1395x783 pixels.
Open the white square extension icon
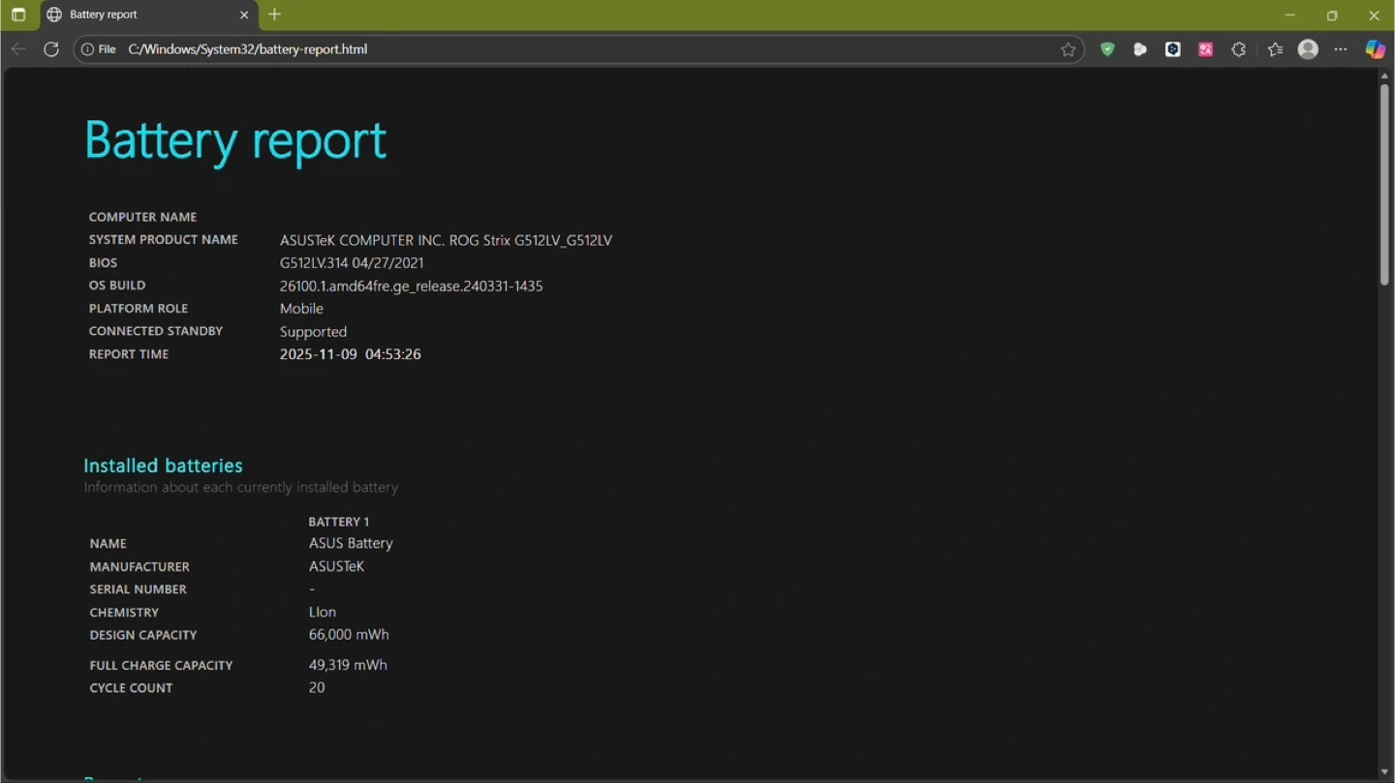tap(1172, 49)
